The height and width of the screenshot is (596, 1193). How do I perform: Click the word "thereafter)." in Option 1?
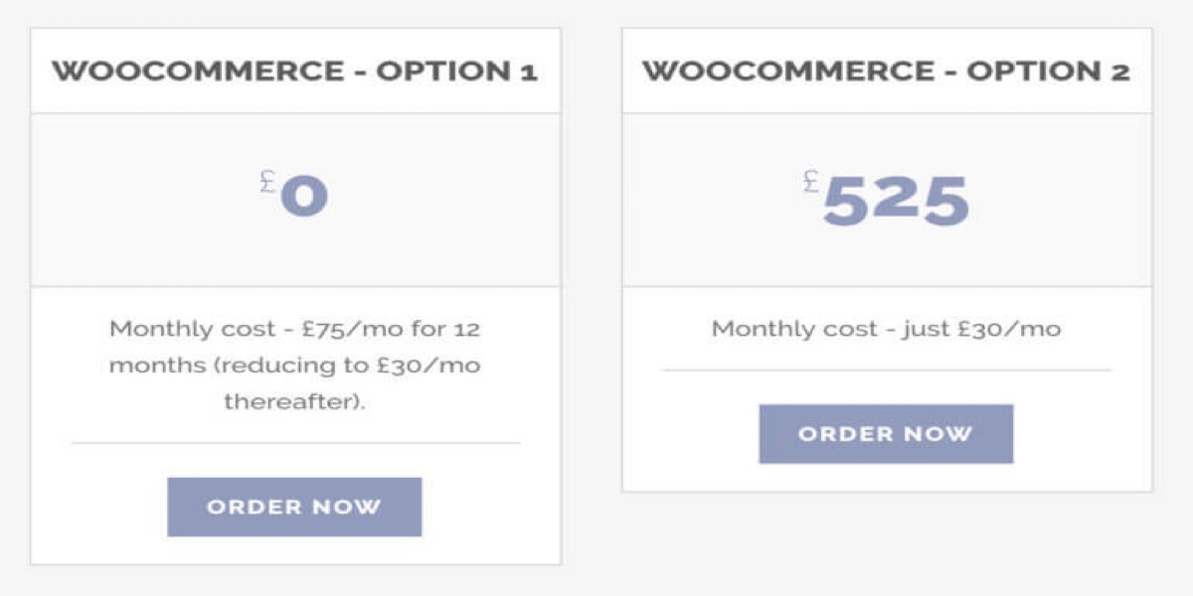tap(295, 402)
